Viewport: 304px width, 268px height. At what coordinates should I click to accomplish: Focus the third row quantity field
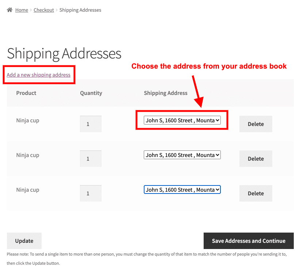click(x=91, y=194)
